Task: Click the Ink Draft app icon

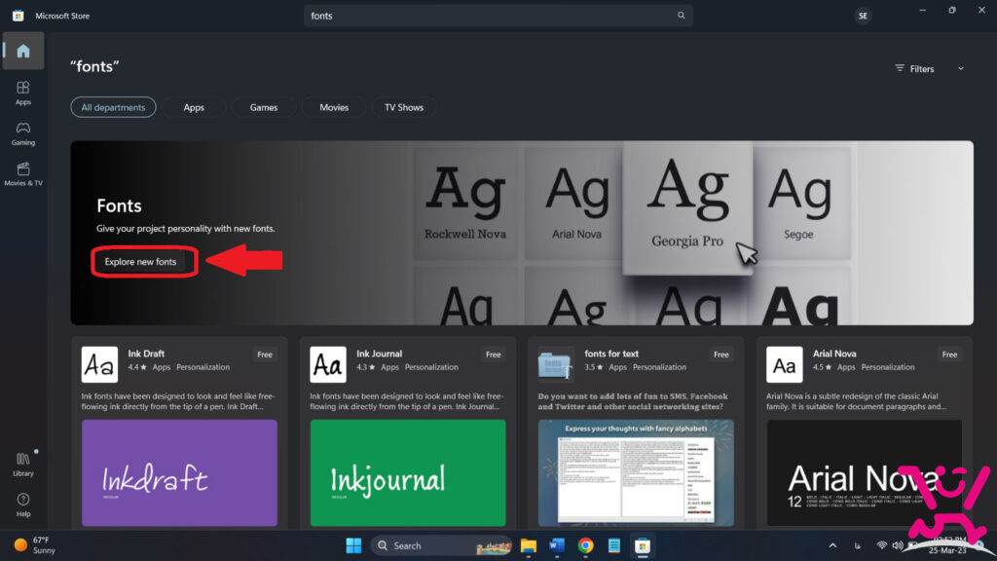Action: (100, 364)
